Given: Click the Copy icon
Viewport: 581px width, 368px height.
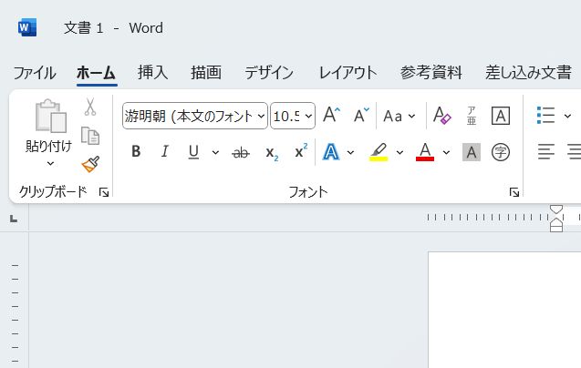Looking at the screenshot, I should pyautogui.click(x=90, y=136).
